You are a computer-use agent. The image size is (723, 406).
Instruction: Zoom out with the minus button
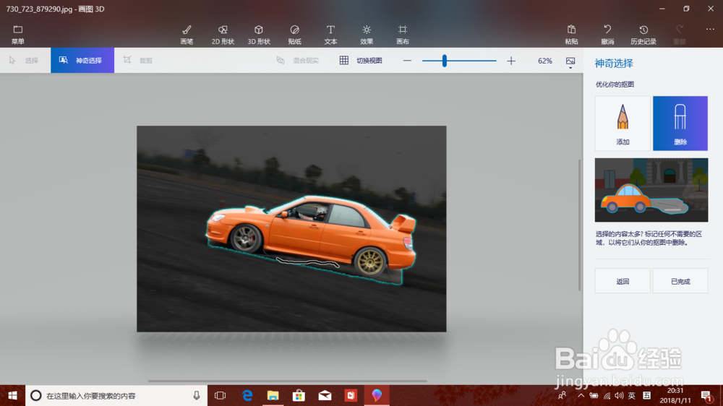click(407, 61)
